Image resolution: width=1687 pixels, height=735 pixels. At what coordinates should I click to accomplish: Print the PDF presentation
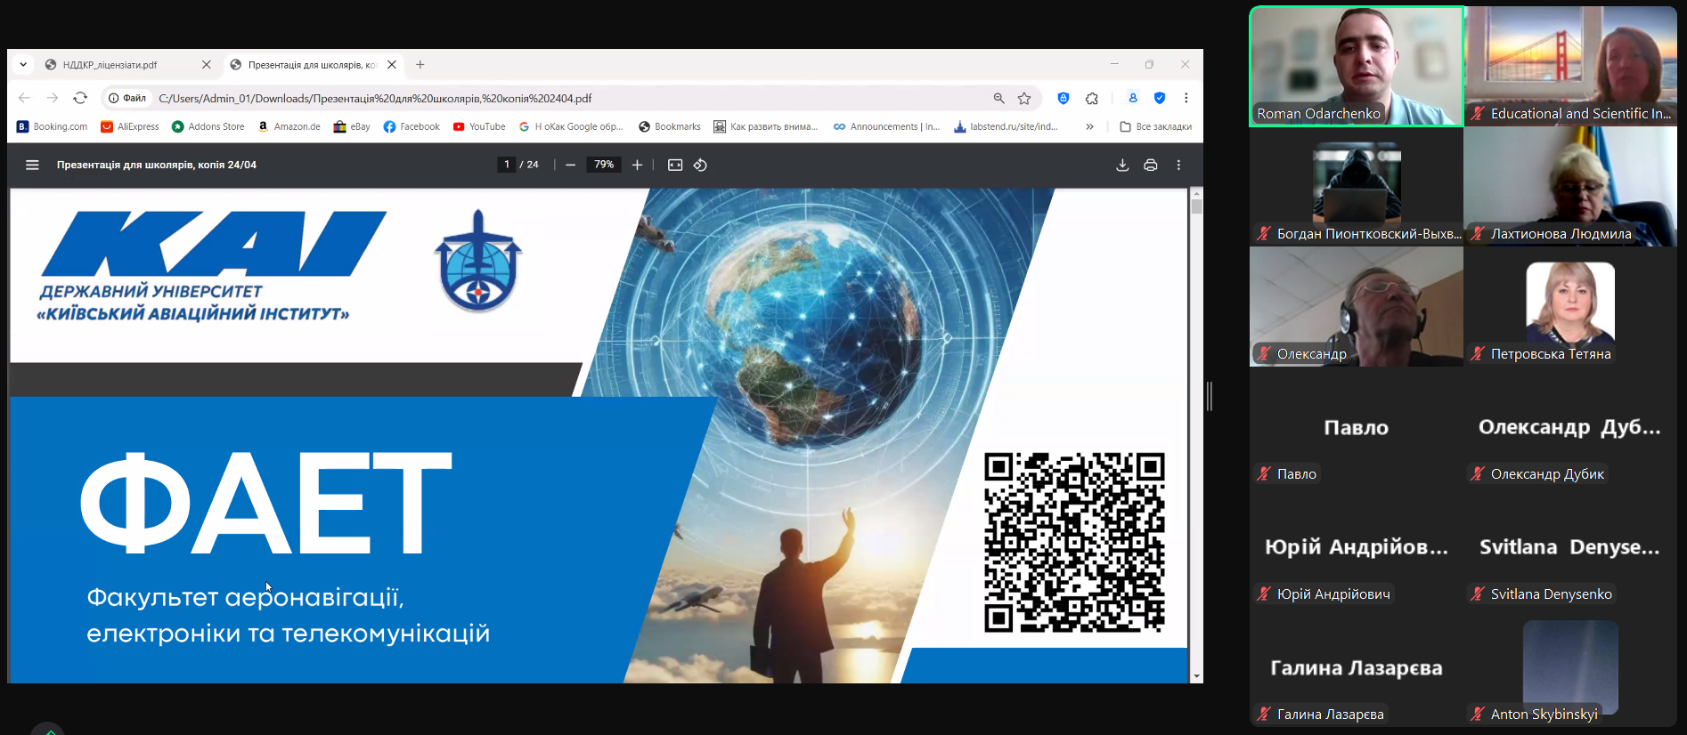tap(1151, 165)
